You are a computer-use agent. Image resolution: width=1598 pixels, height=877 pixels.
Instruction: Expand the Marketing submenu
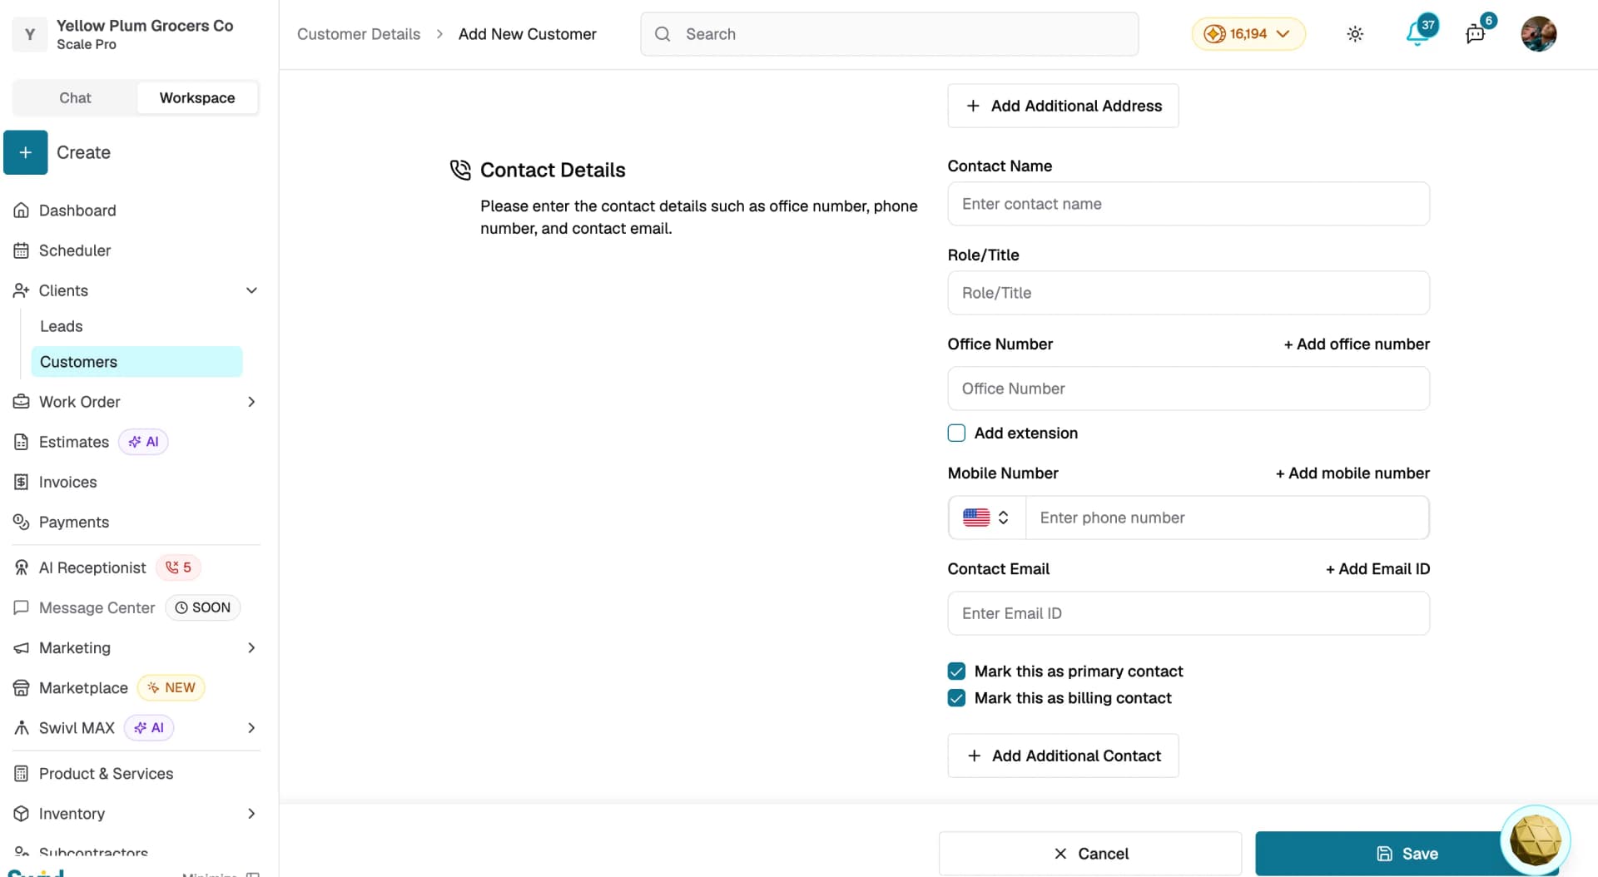tap(251, 648)
